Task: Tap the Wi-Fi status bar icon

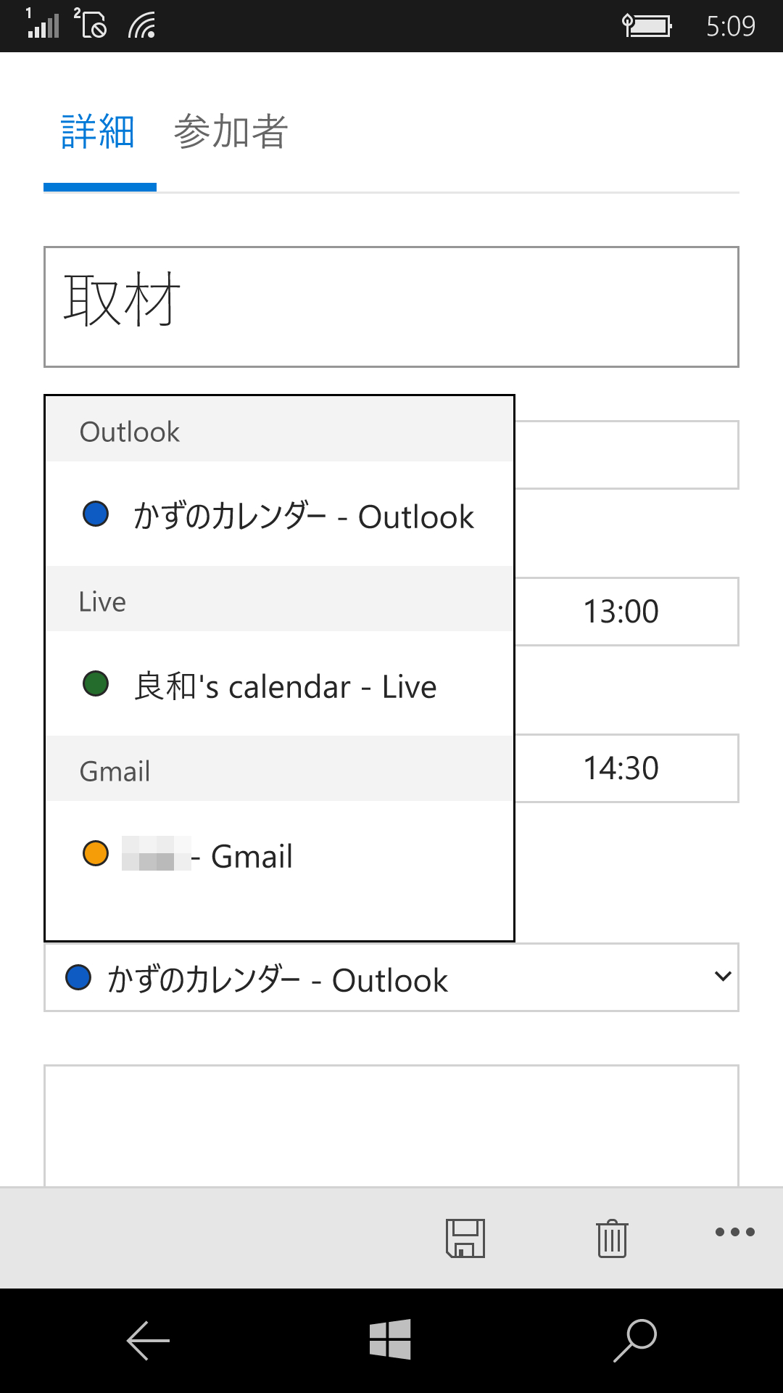Action: click(140, 25)
